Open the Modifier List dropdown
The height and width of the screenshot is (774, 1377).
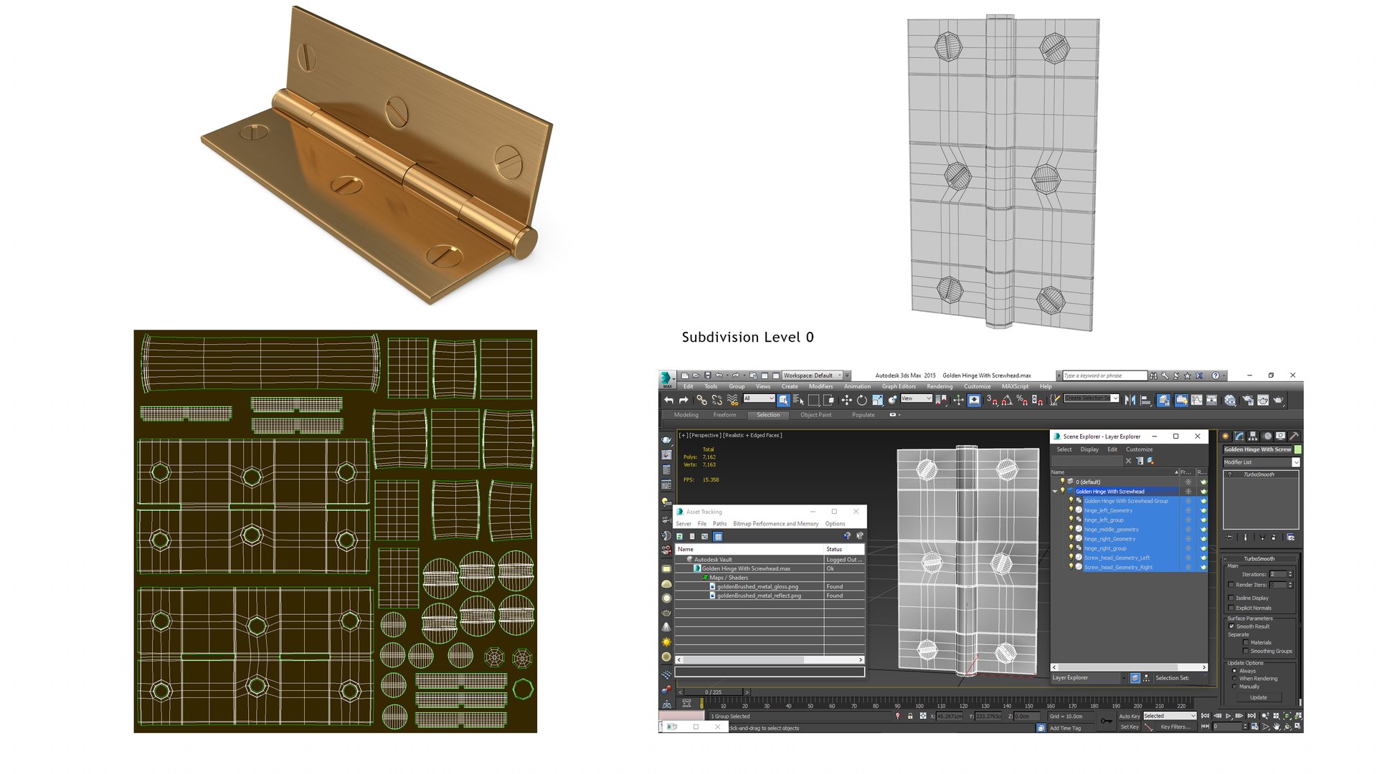1262,462
